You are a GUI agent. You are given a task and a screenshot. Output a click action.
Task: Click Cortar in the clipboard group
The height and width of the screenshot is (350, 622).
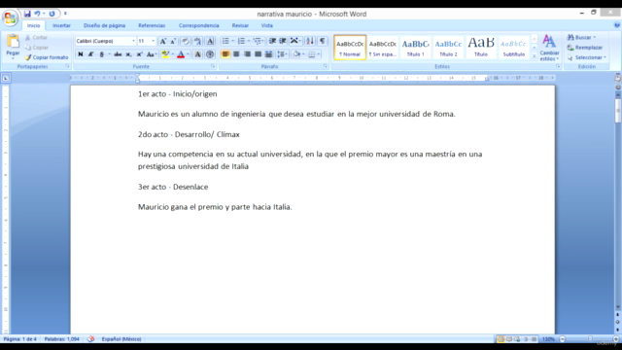click(x=36, y=37)
